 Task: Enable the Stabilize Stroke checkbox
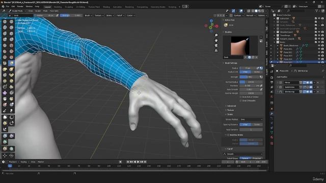point(228,135)
